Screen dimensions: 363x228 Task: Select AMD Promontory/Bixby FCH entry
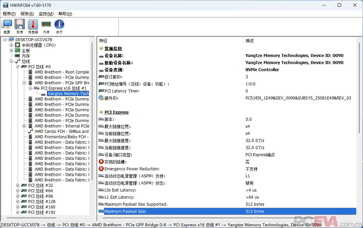click(62, 137)
